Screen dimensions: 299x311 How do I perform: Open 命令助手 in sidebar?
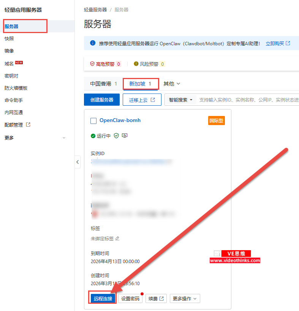14,100
